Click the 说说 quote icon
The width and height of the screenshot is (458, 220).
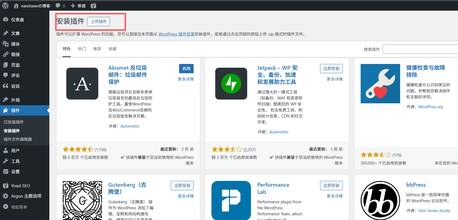(x=5, y=86)
